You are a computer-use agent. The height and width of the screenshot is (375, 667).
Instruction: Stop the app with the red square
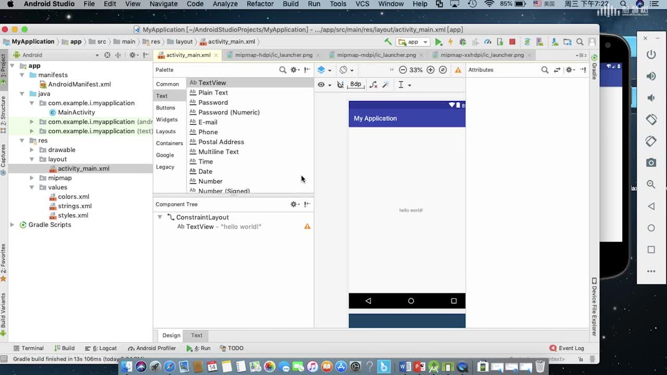(x=512, y=42)
